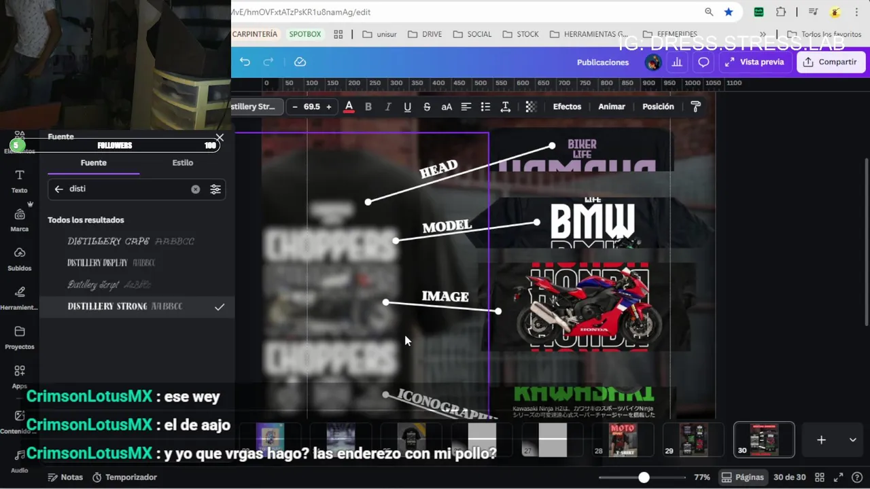Decrease font size with minus button
870x489 pixels.
pyautogui.click(x=294, y=107)
